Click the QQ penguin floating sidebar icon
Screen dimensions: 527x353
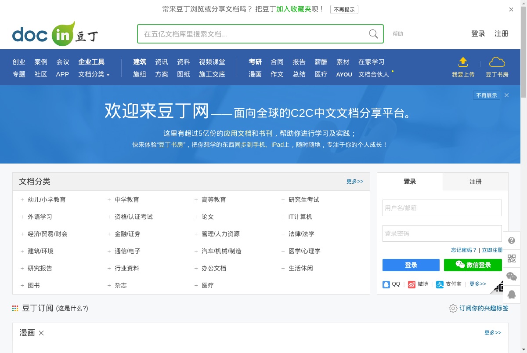point(512,294)
